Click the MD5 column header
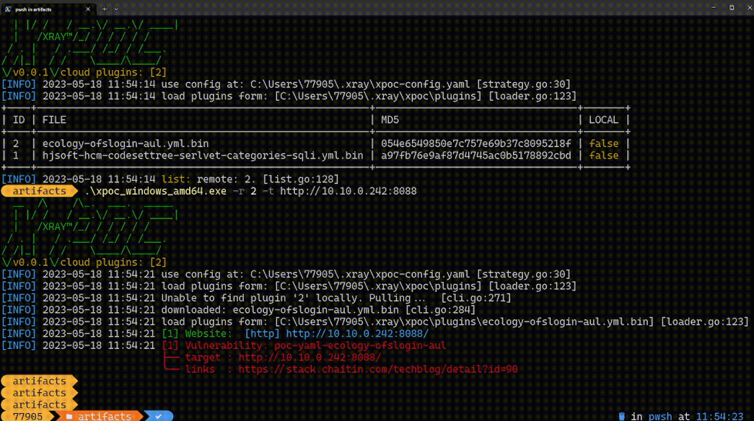The image size is (754, 421). point(390,120)
